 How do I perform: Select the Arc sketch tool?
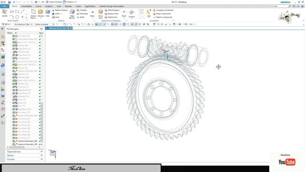(x=12, y=17)
